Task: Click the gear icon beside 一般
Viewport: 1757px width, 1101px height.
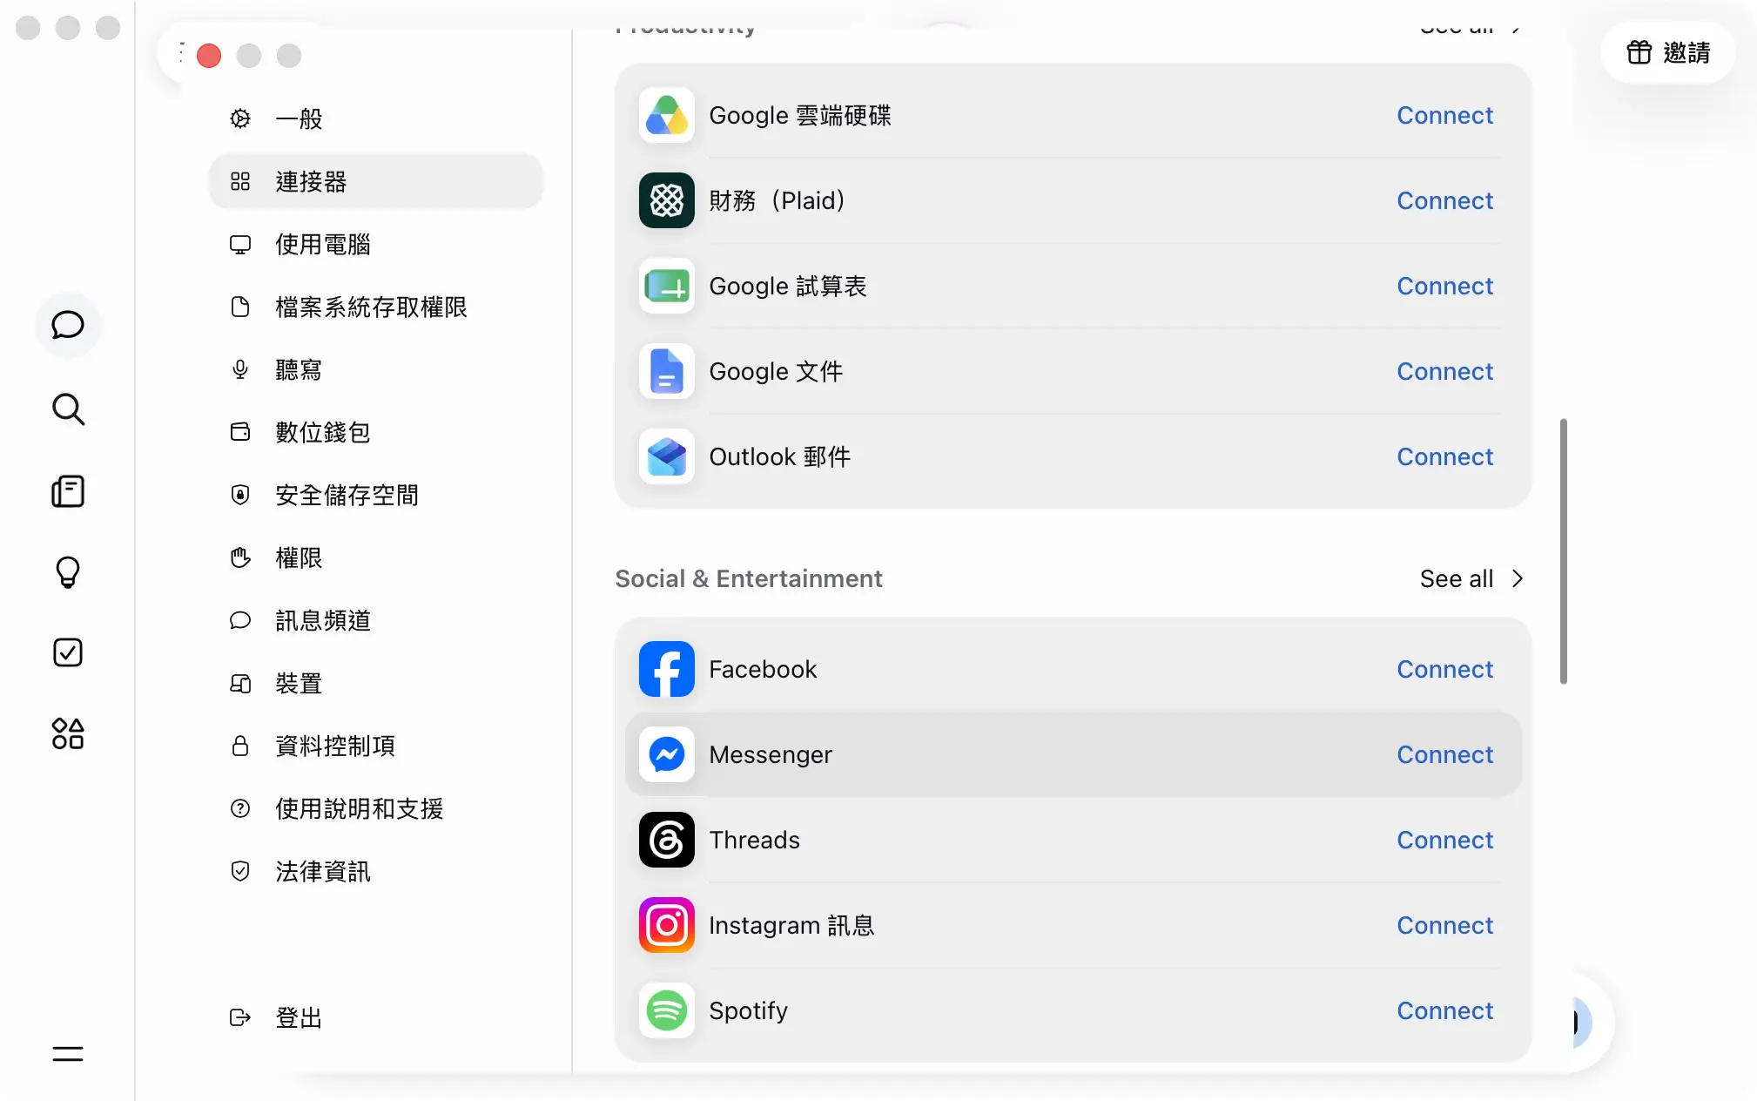Action: pos(240,118)
